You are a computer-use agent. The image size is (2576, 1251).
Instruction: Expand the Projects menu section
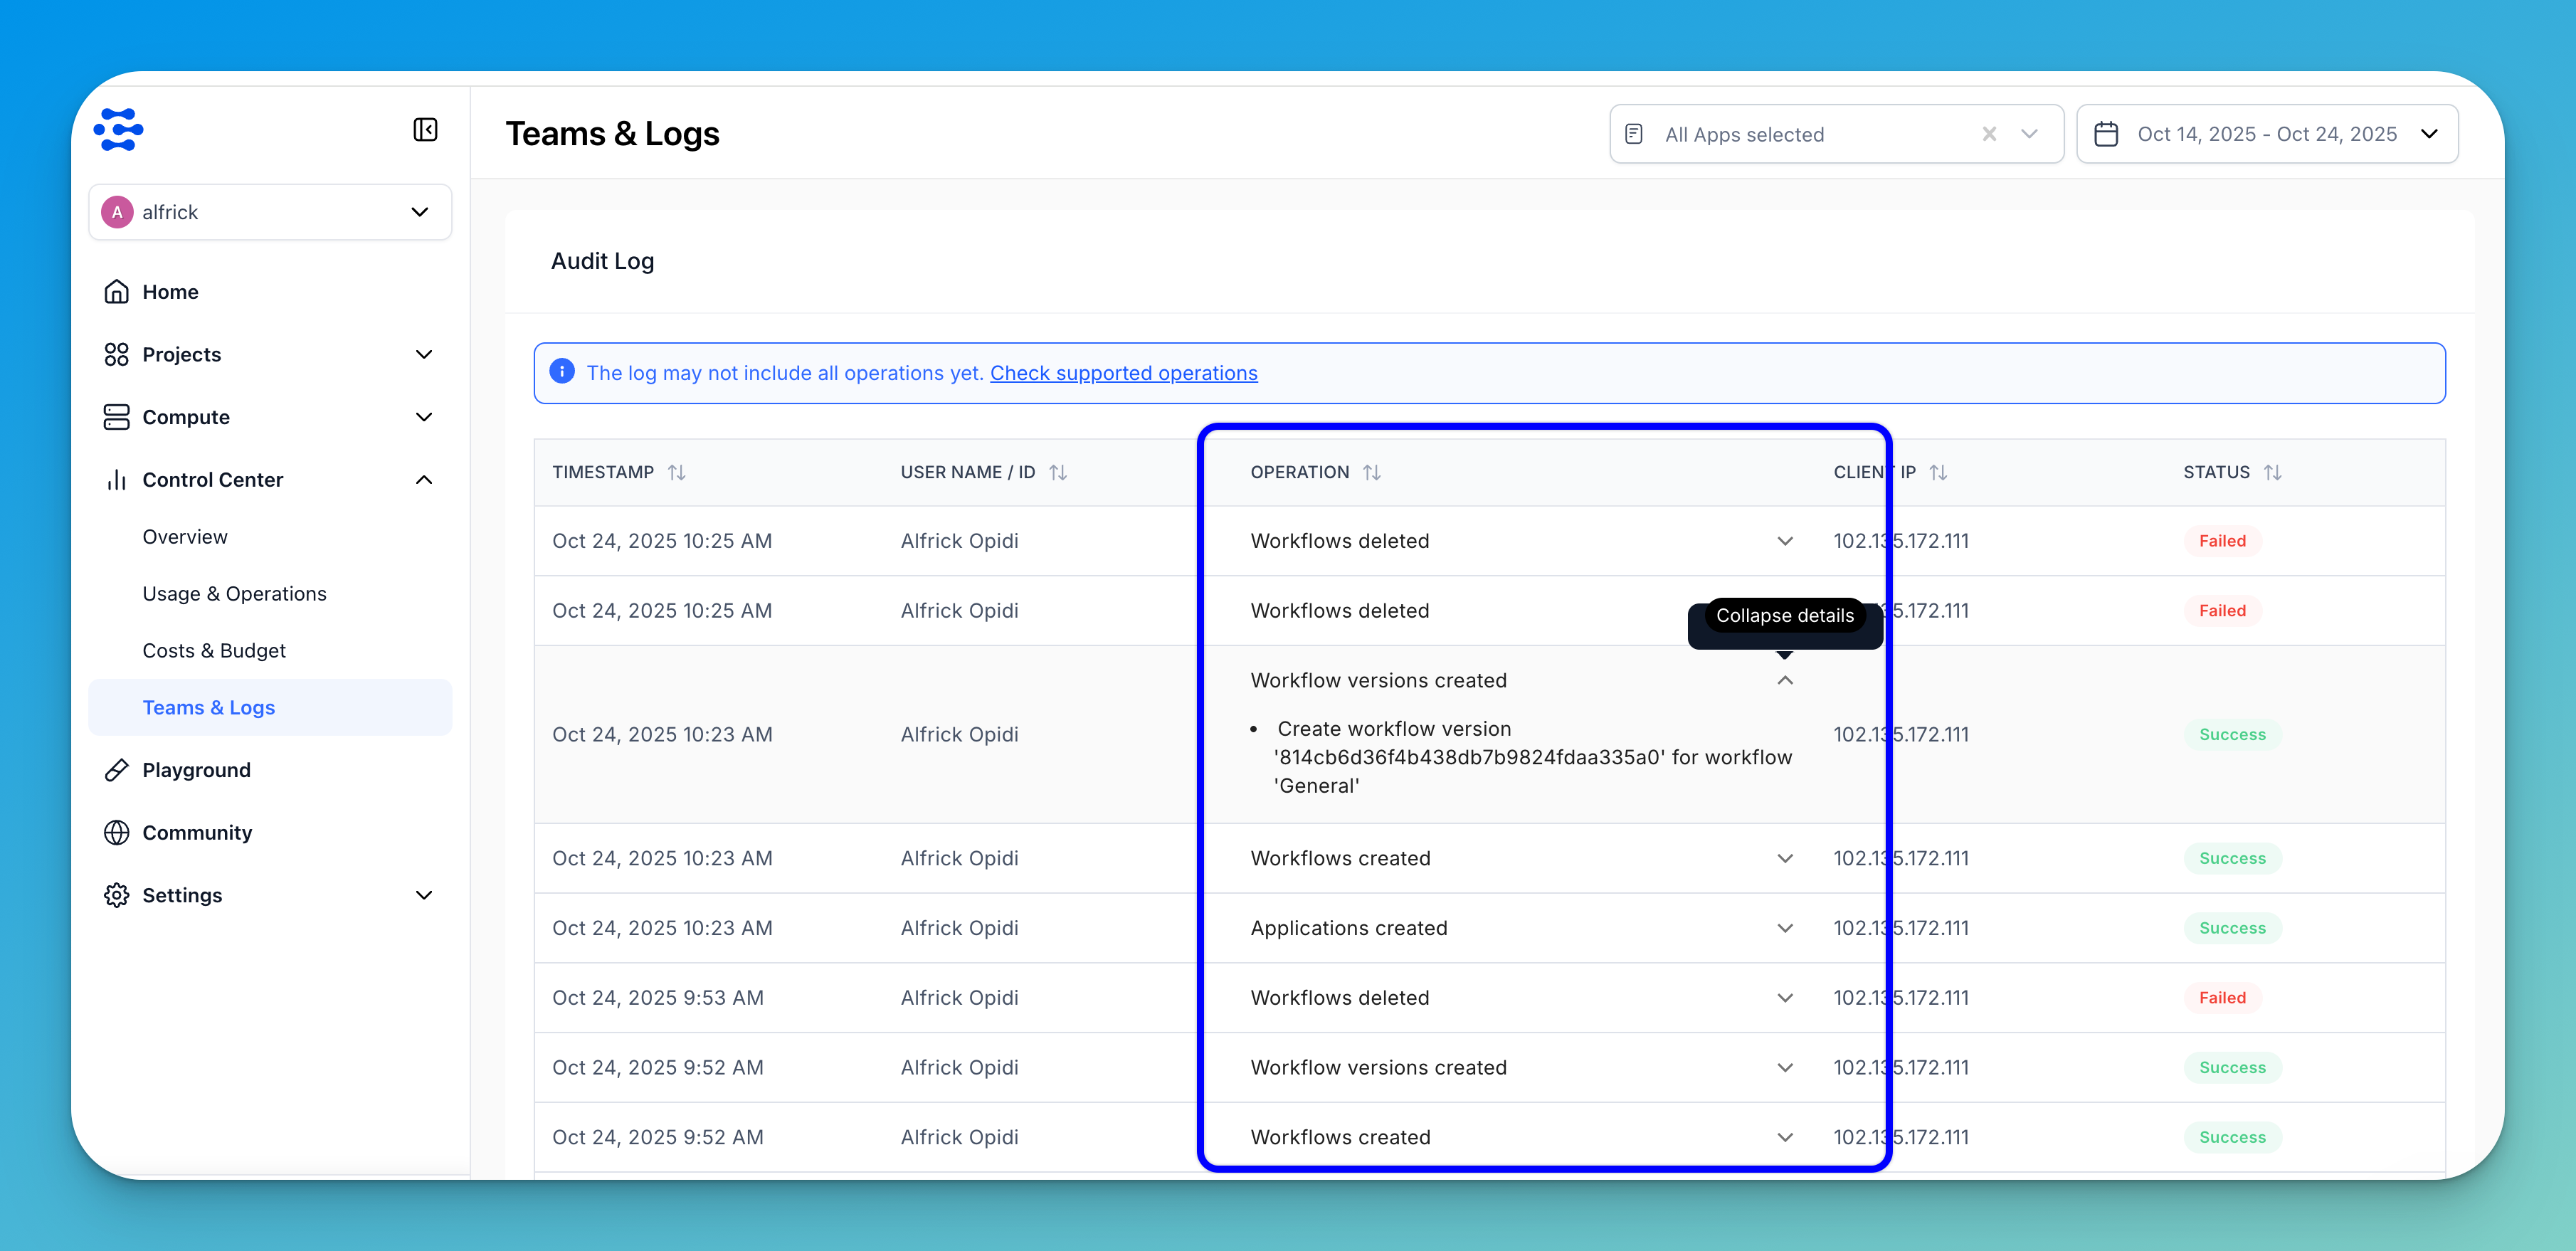coord(424,354)
